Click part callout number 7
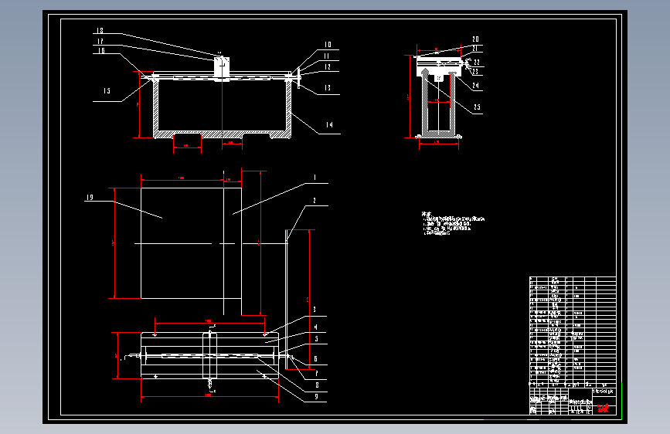Screen dimensions: 670x434 click(317, 373)
